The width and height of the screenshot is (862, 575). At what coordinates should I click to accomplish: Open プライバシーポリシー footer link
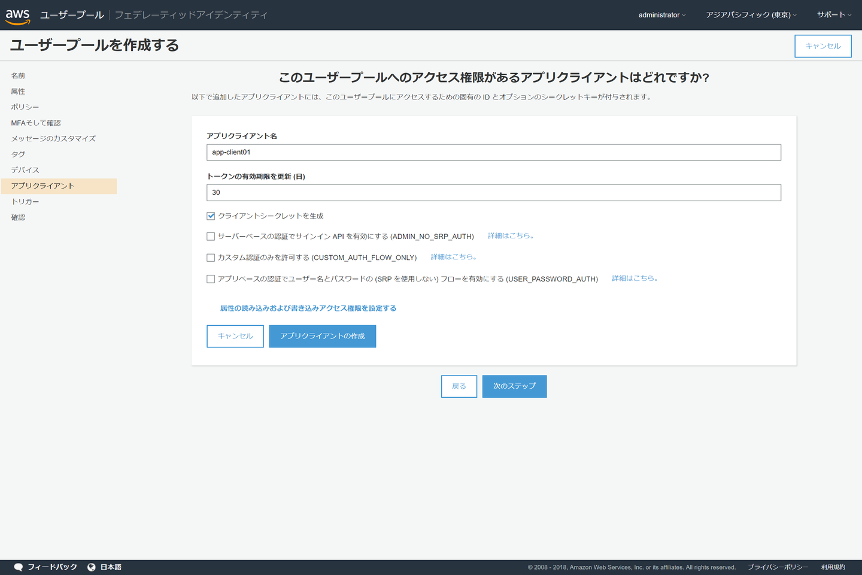778,567
